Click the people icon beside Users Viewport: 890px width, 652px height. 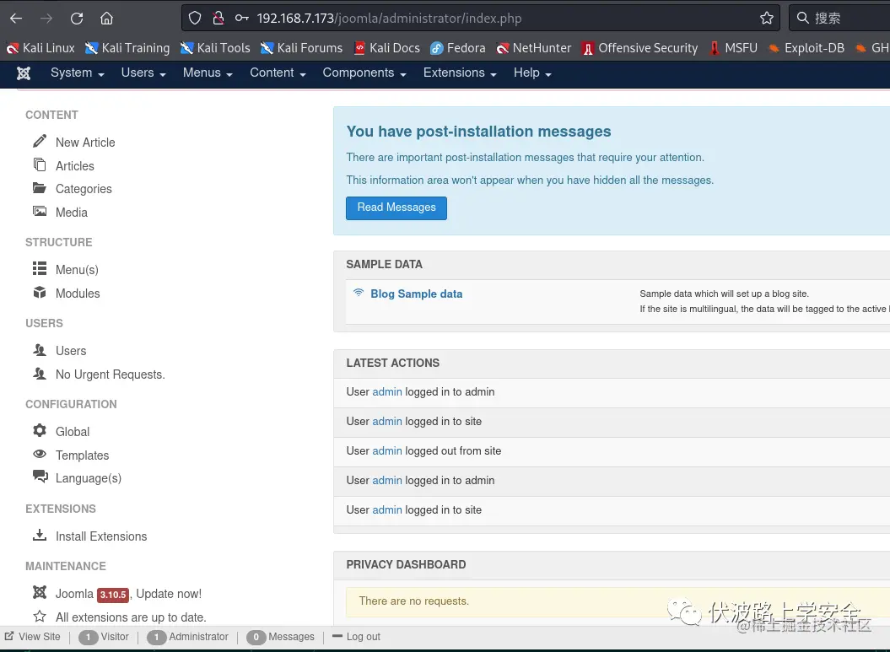click(40, 349)
